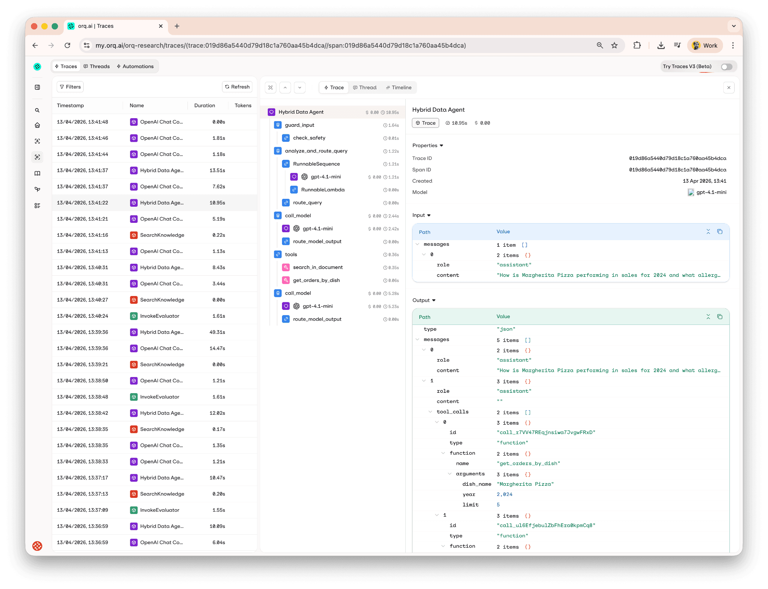The width and height of the screenshot is (768, 589).
Task: Click the Refresh button
Action: (x=237, y=87)
